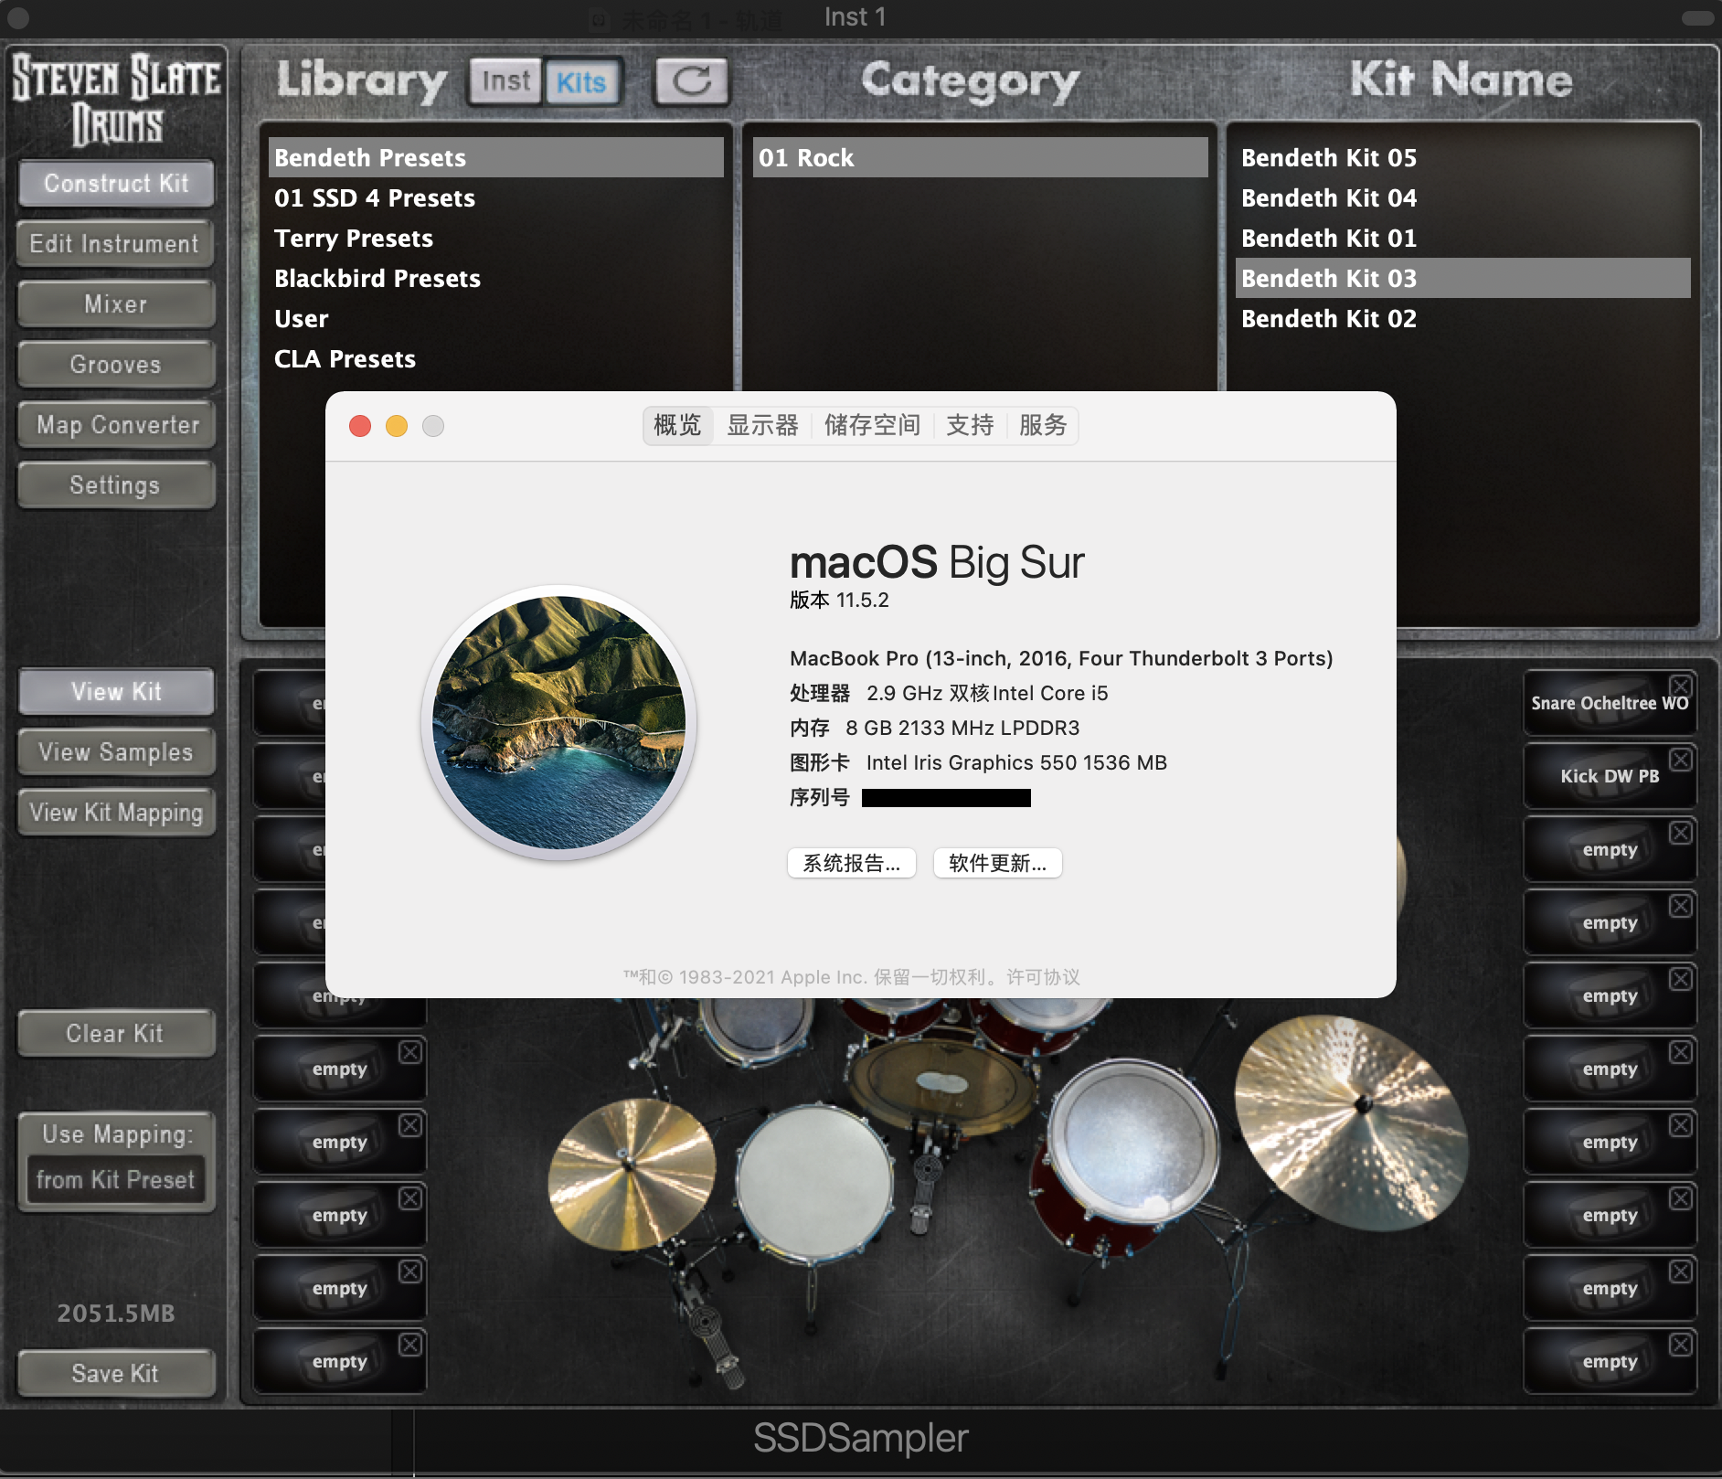1722x1479 pixels.
Task: Close the About This Mac window
Action: click(360, 426)
